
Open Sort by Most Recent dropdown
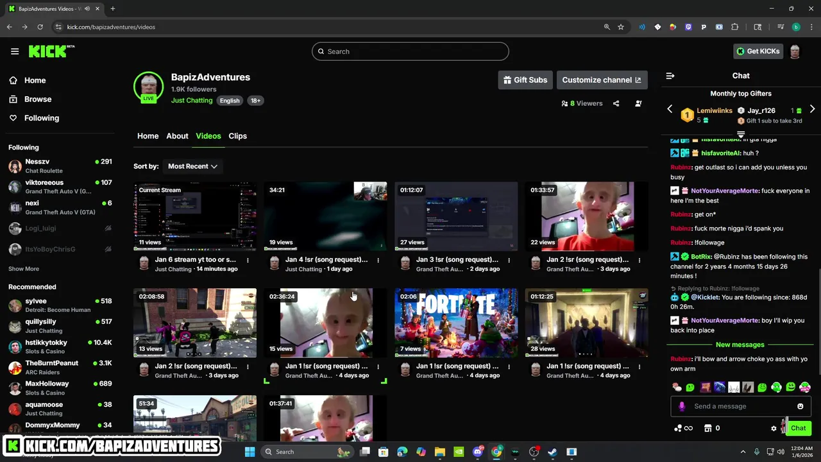tap(192, 166)
